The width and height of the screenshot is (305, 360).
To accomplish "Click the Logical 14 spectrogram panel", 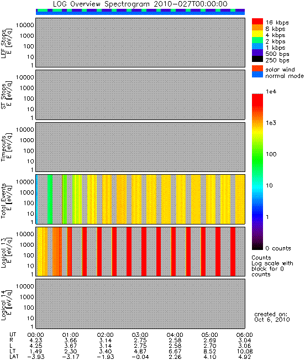I will (140, 304).
